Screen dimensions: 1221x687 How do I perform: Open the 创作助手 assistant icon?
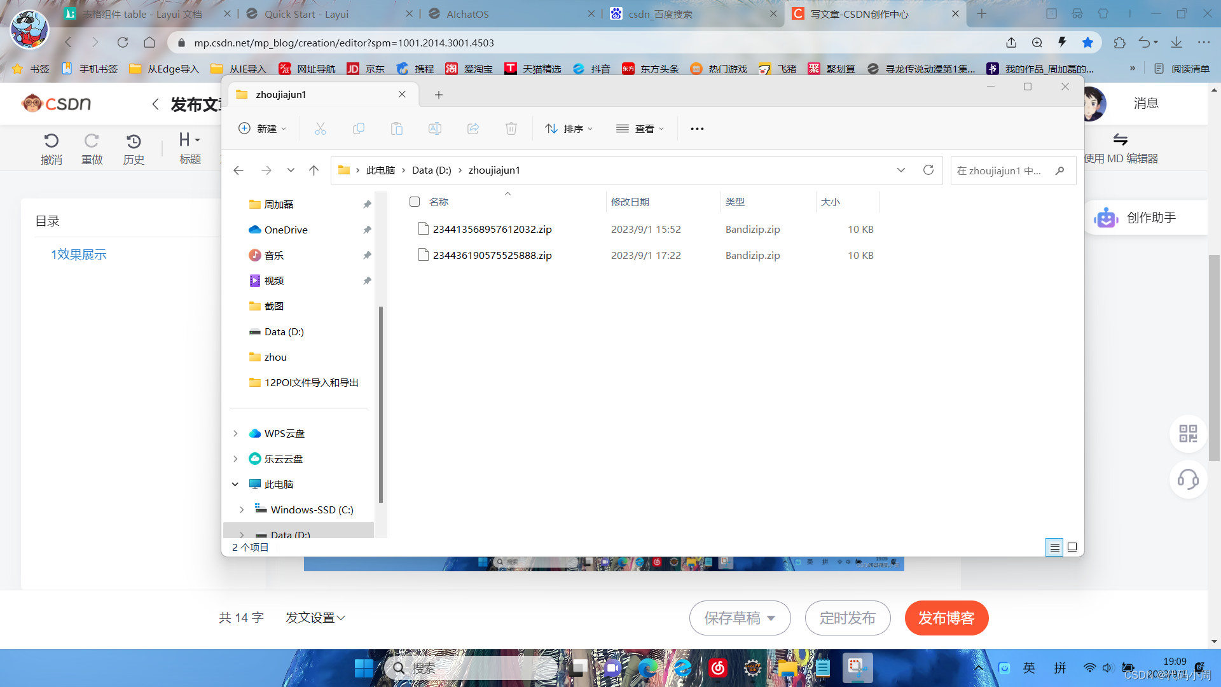[x=1106, y=217]
